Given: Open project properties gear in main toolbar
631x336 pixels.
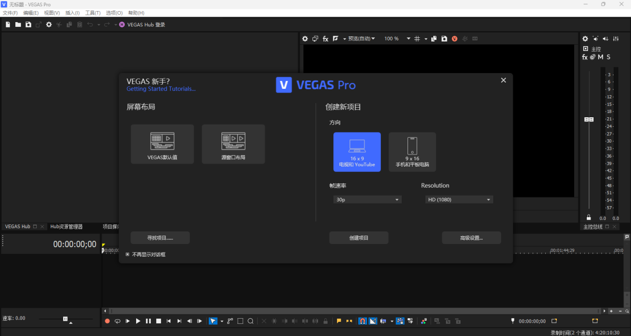Looking at the screenshot, I should point(49,25).
